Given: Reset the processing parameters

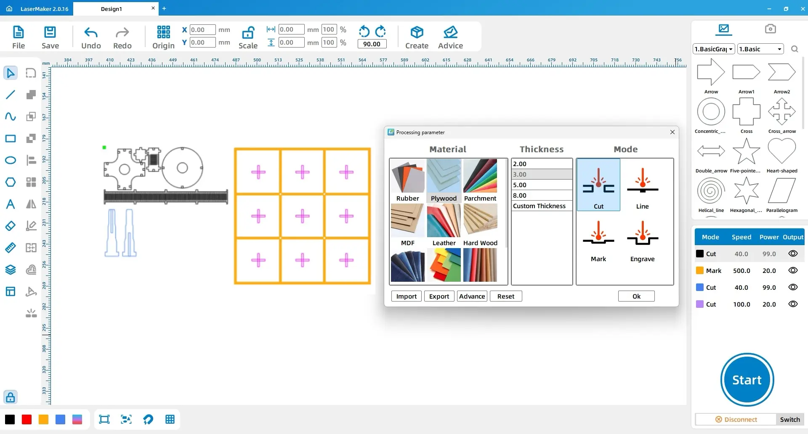Looking at the screenshot, I should [506, 296].
